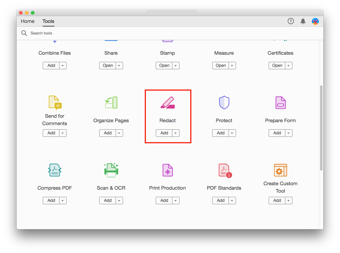
Task: Open the Prepare Form icon
Action: click(280, 103)
